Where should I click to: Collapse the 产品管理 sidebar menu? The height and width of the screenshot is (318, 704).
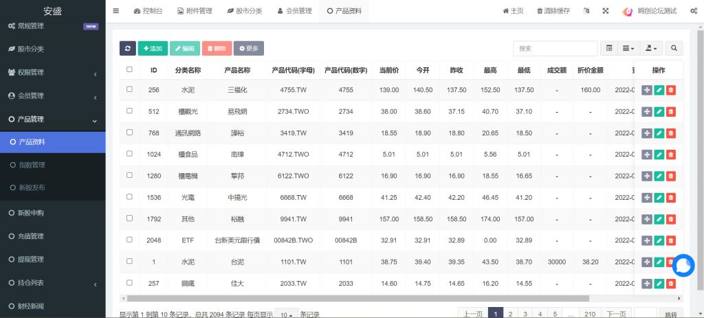click(x=52, y=120)
